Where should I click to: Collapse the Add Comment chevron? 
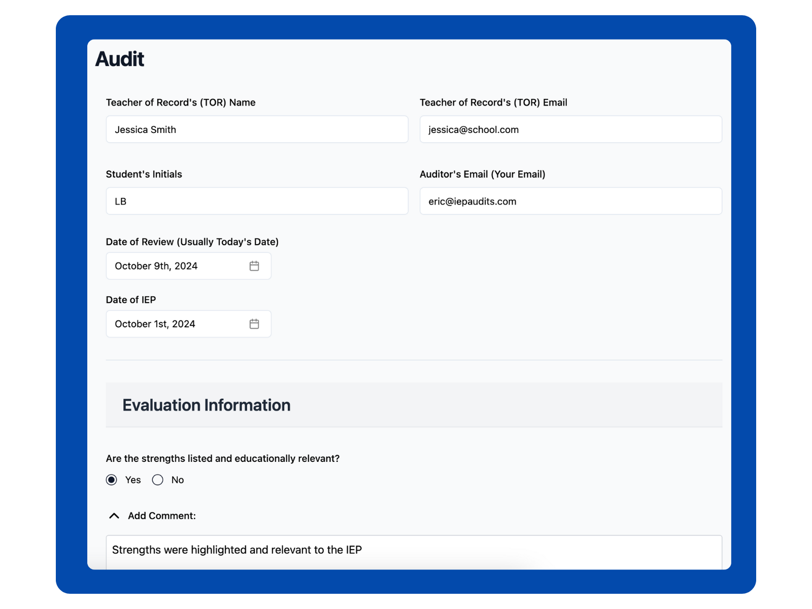pos(114,516)
